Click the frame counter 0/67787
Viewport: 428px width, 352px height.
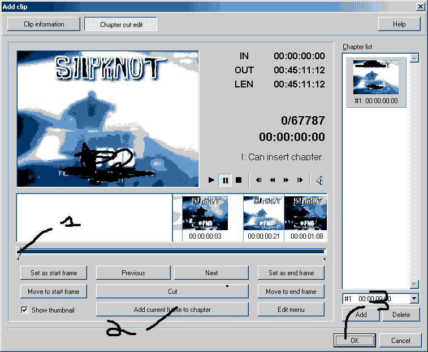pyautogui.click(x=302, y=120)
